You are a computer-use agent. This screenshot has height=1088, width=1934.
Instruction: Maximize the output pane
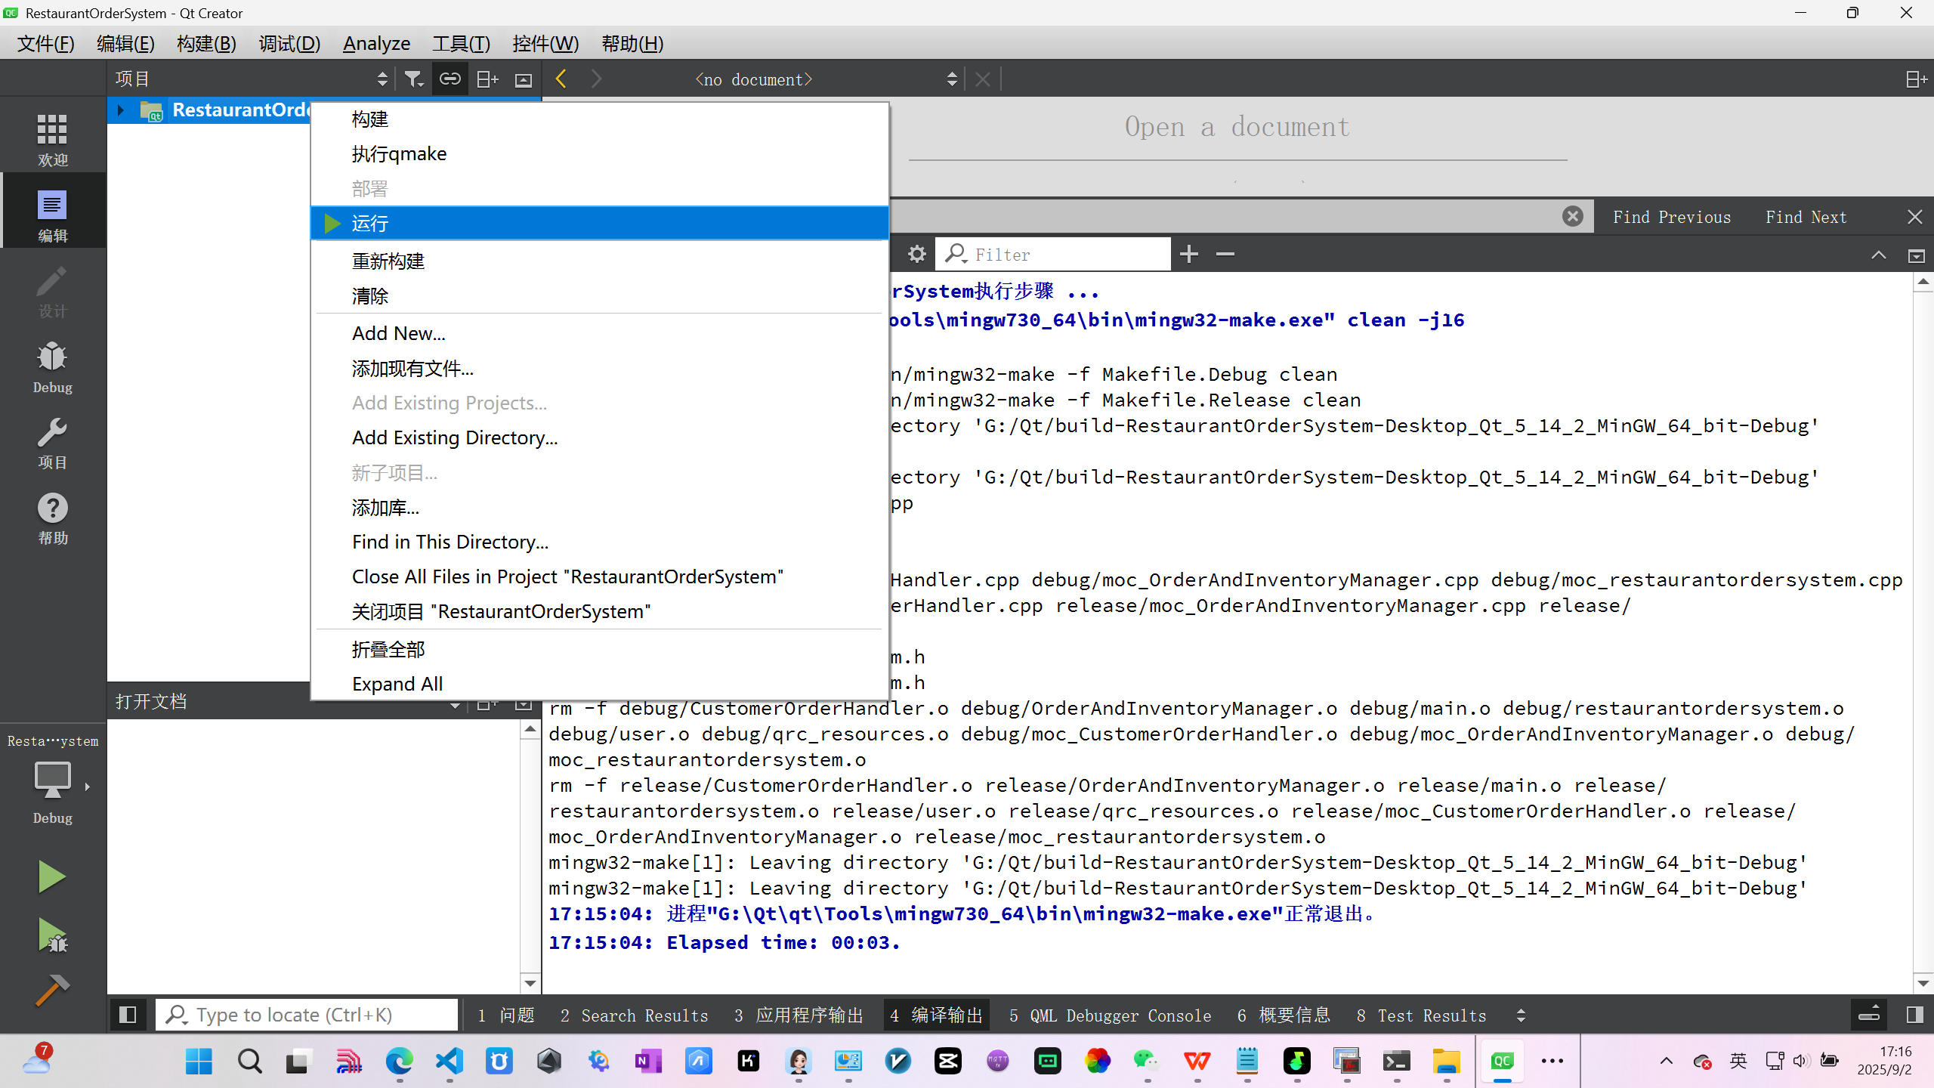pyautogui.click(x=1917, y=255)
